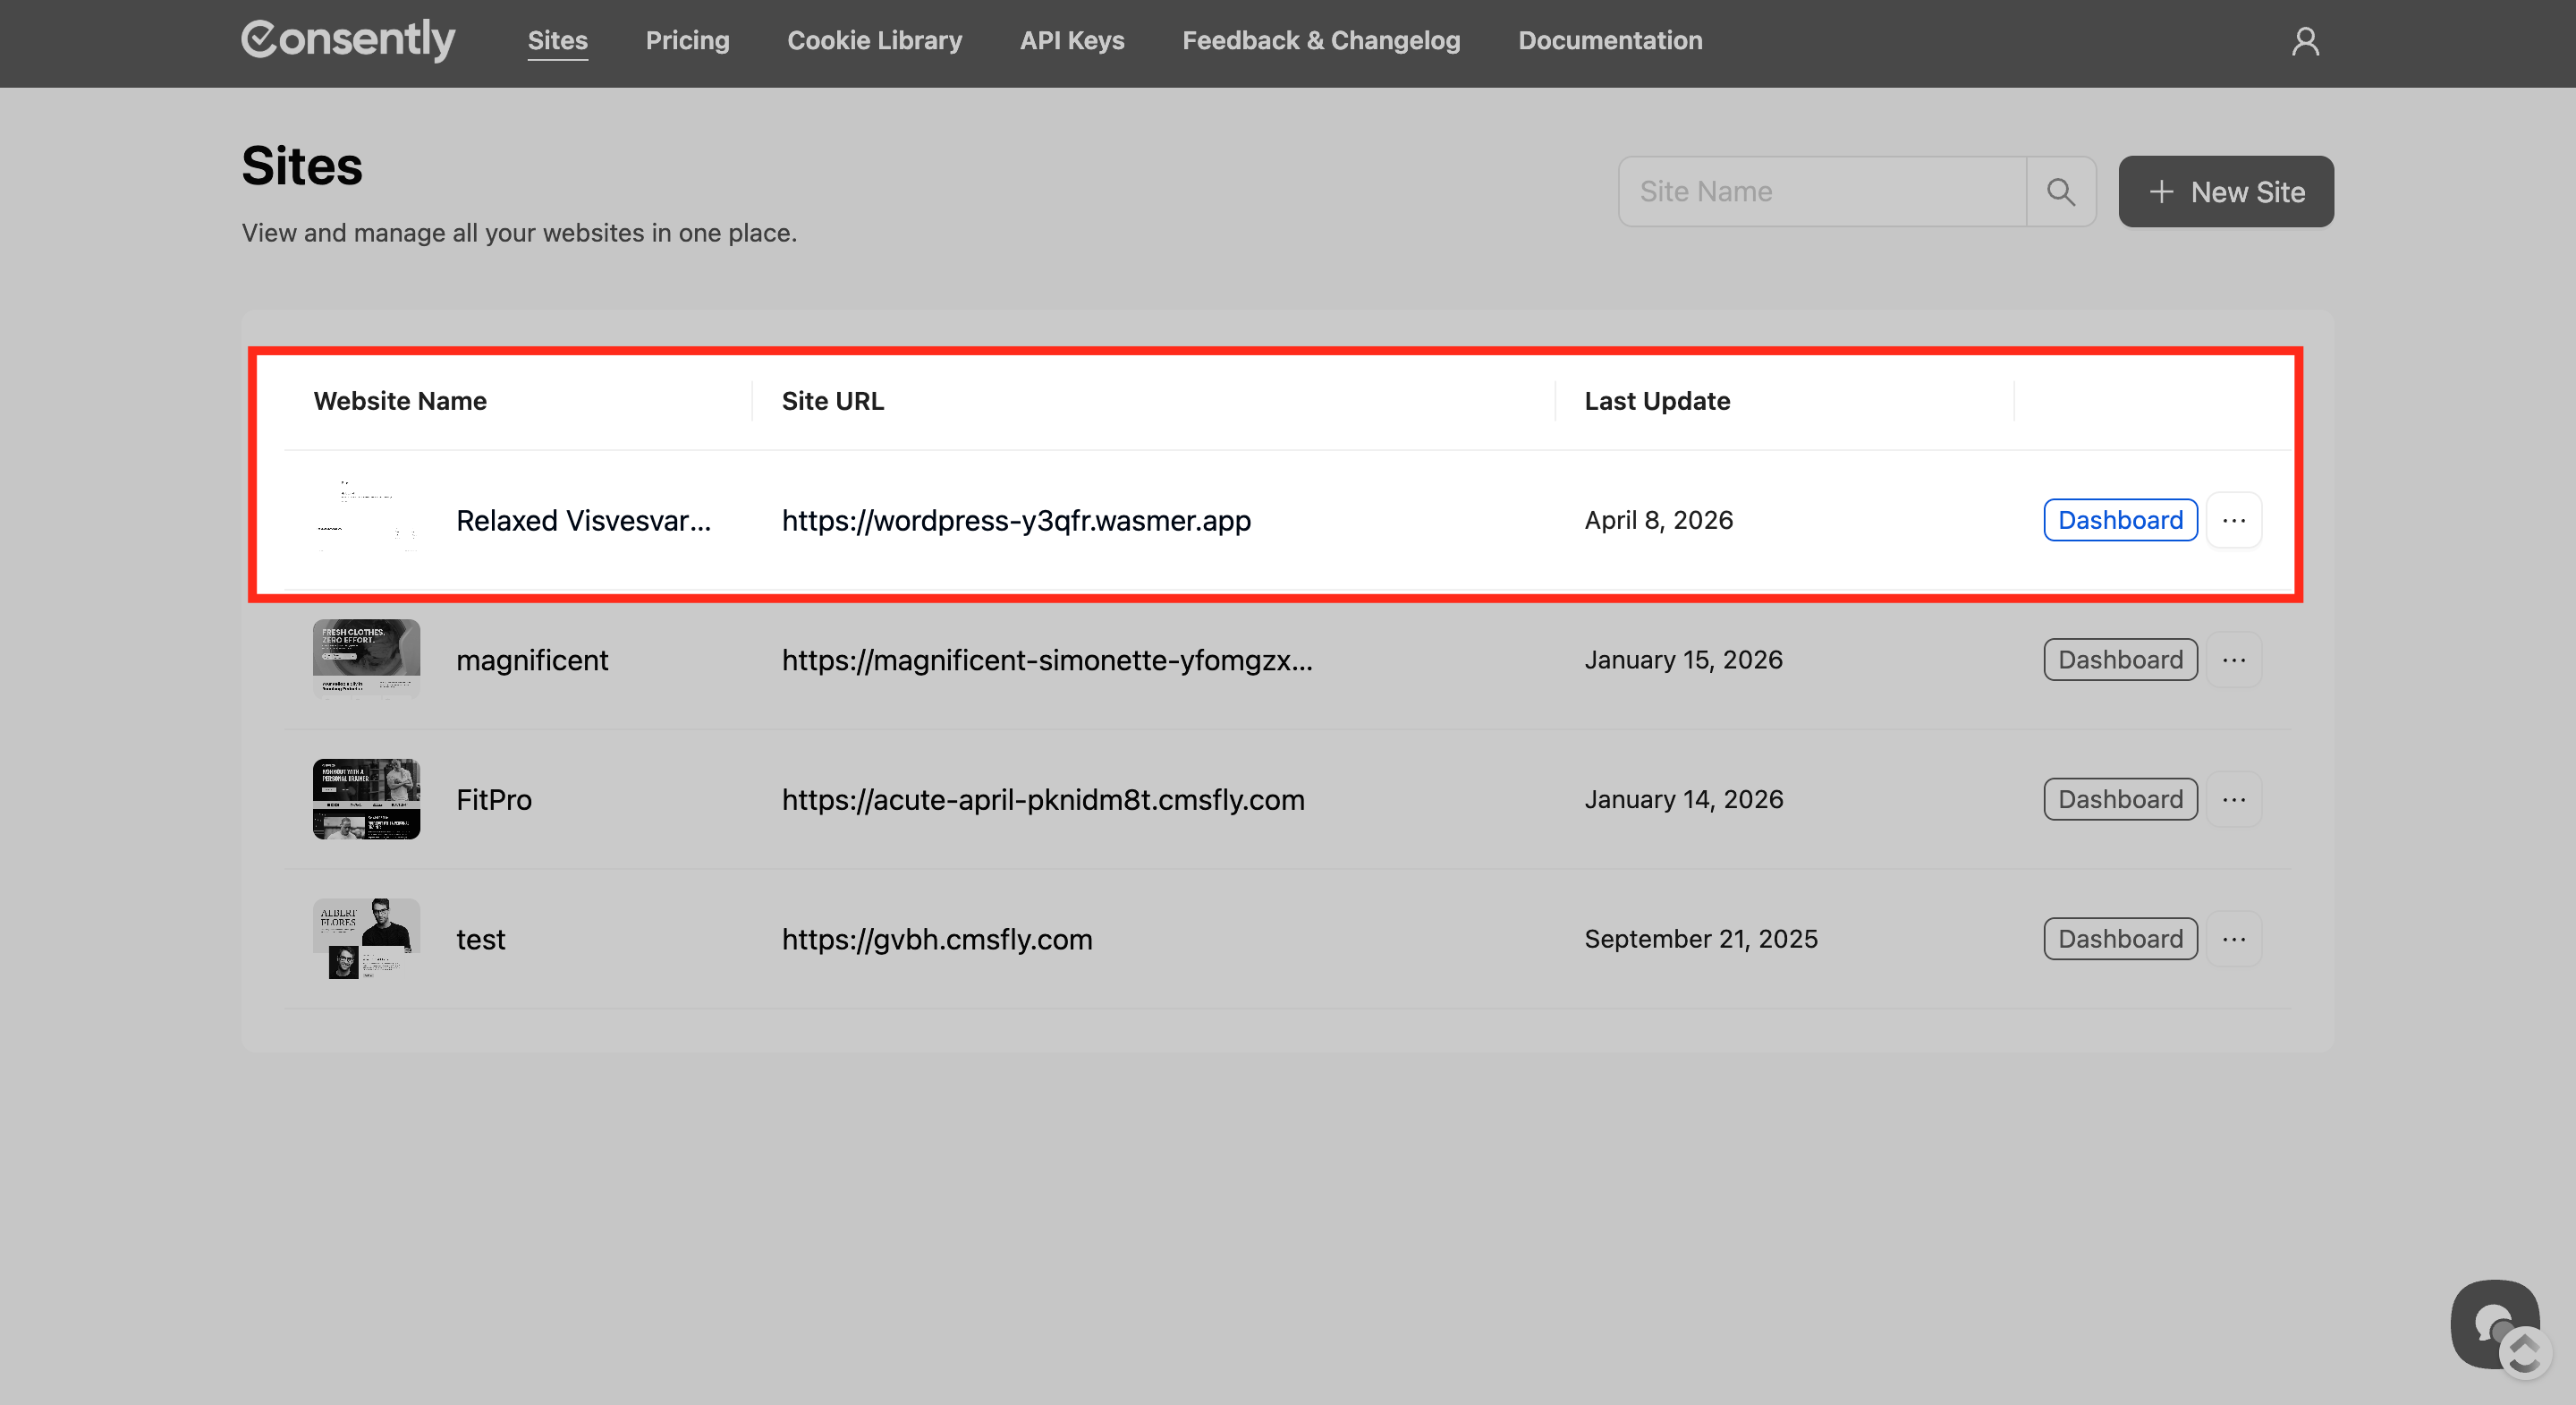2576x1405 pixels.
Task: Click the New Site button
Action: pos(2225,192)
